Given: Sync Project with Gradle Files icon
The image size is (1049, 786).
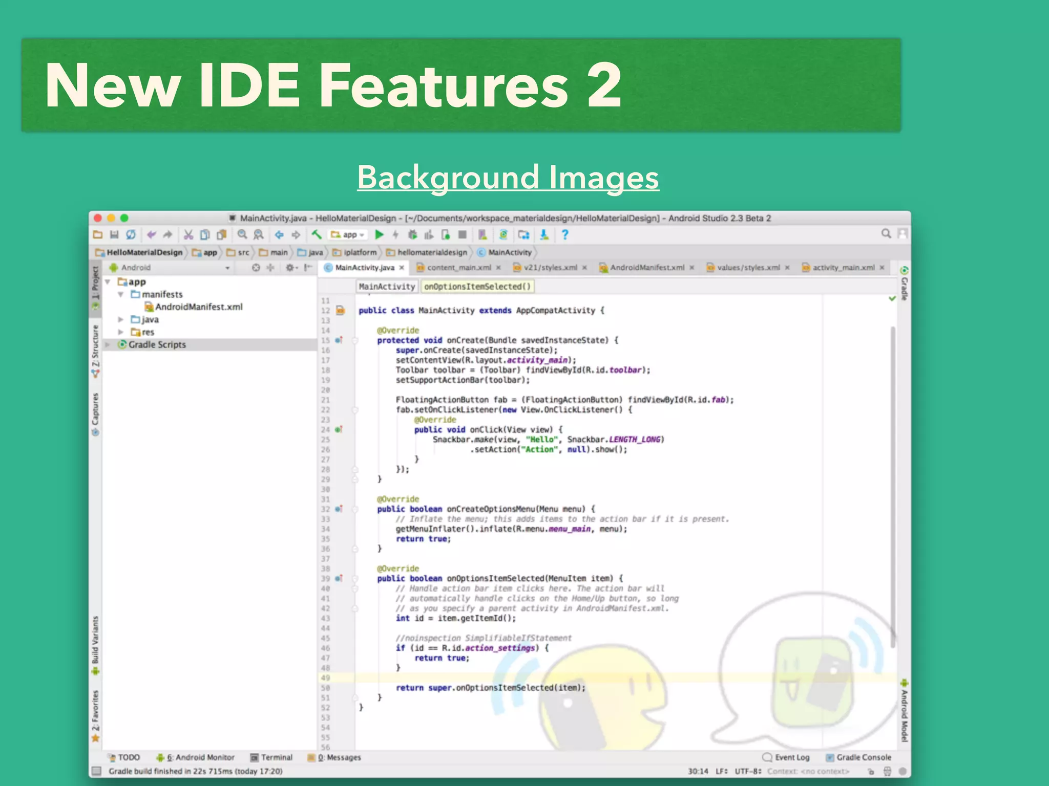Looking at the screenshot, I should tap(503, 235).
